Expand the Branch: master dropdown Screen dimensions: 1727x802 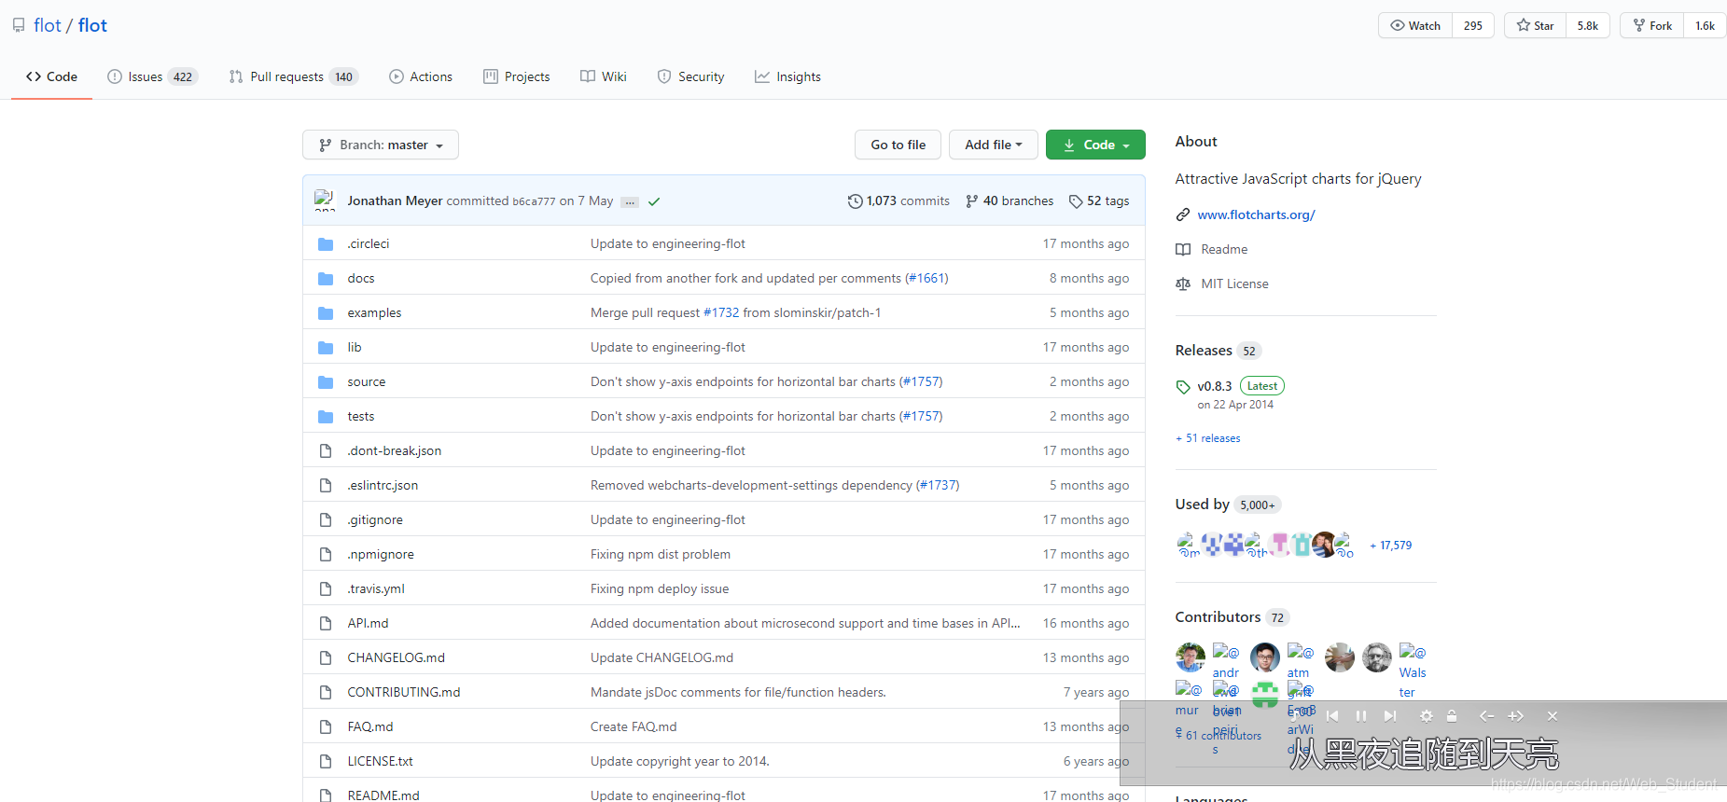pyautogui.click(x=381, y=145)
